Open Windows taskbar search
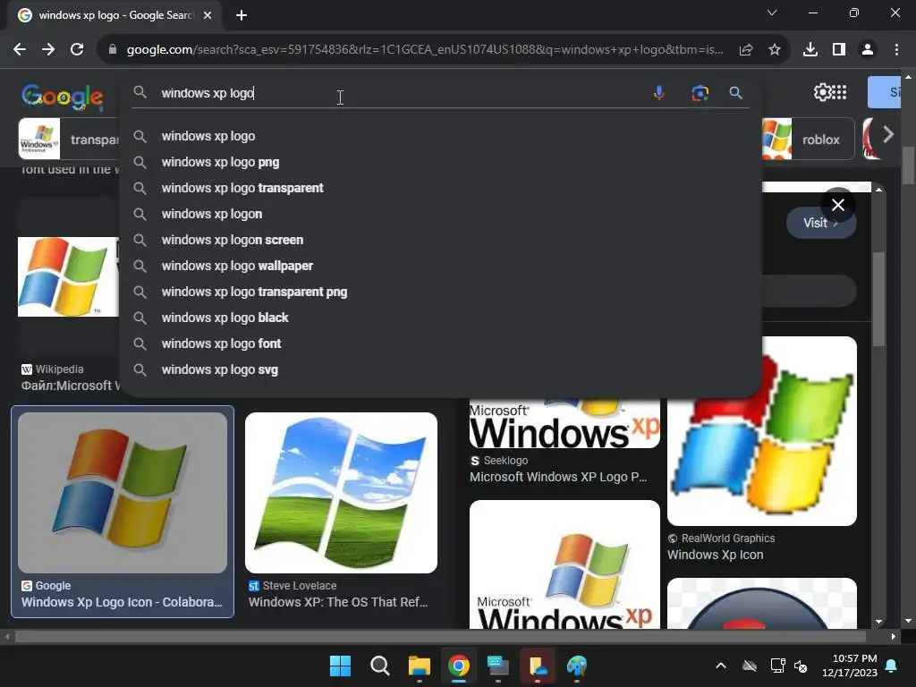Viewport: 916px width, 687px height. [379, 666]
